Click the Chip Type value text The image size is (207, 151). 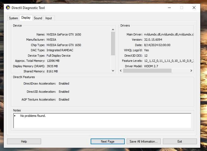[x=64, y=45]
